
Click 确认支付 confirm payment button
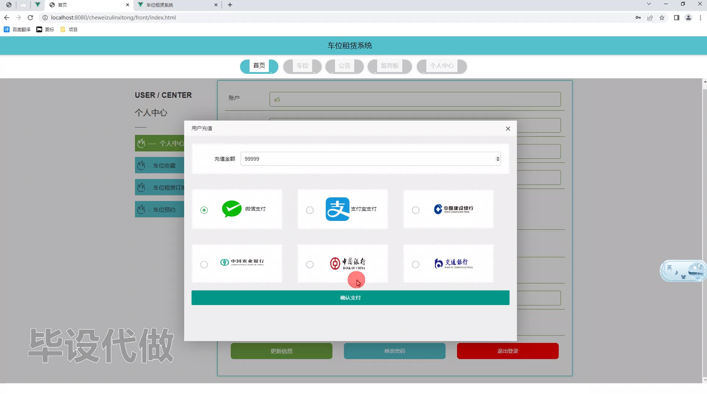pyautogui.click(x=350, y=298)
